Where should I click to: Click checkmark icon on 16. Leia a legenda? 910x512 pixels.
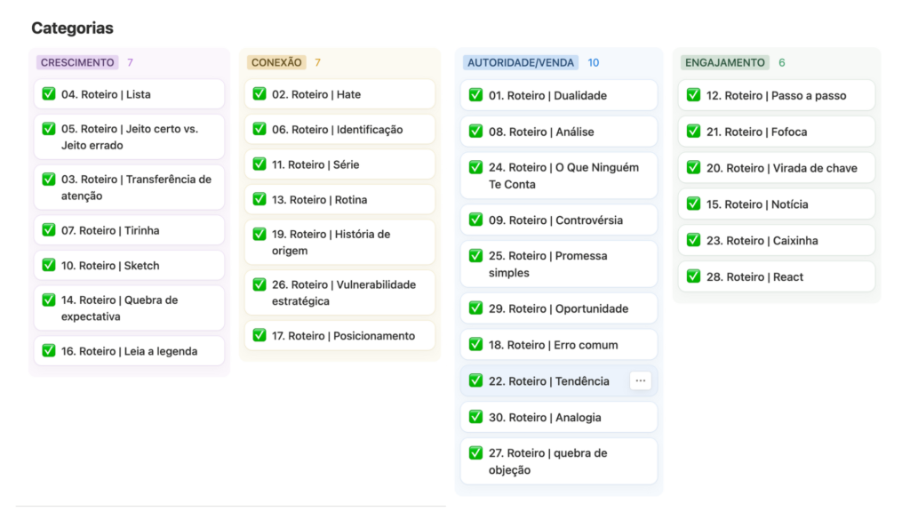pos(49,351)
